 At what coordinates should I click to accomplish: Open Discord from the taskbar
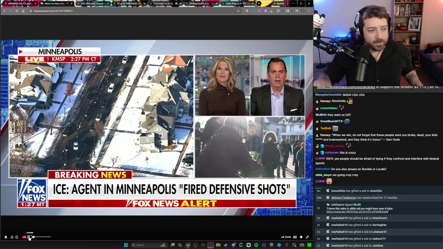pos(233,245)
